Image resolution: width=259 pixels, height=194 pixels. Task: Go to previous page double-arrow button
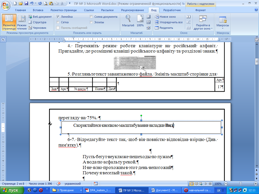[257, 170]
